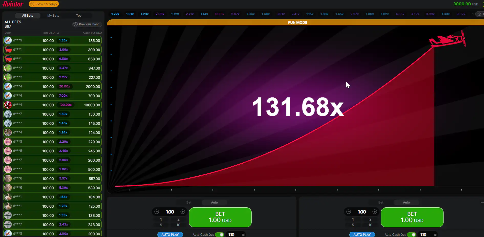Clear the right Auto Cash Out value with x

pos(435,235)
